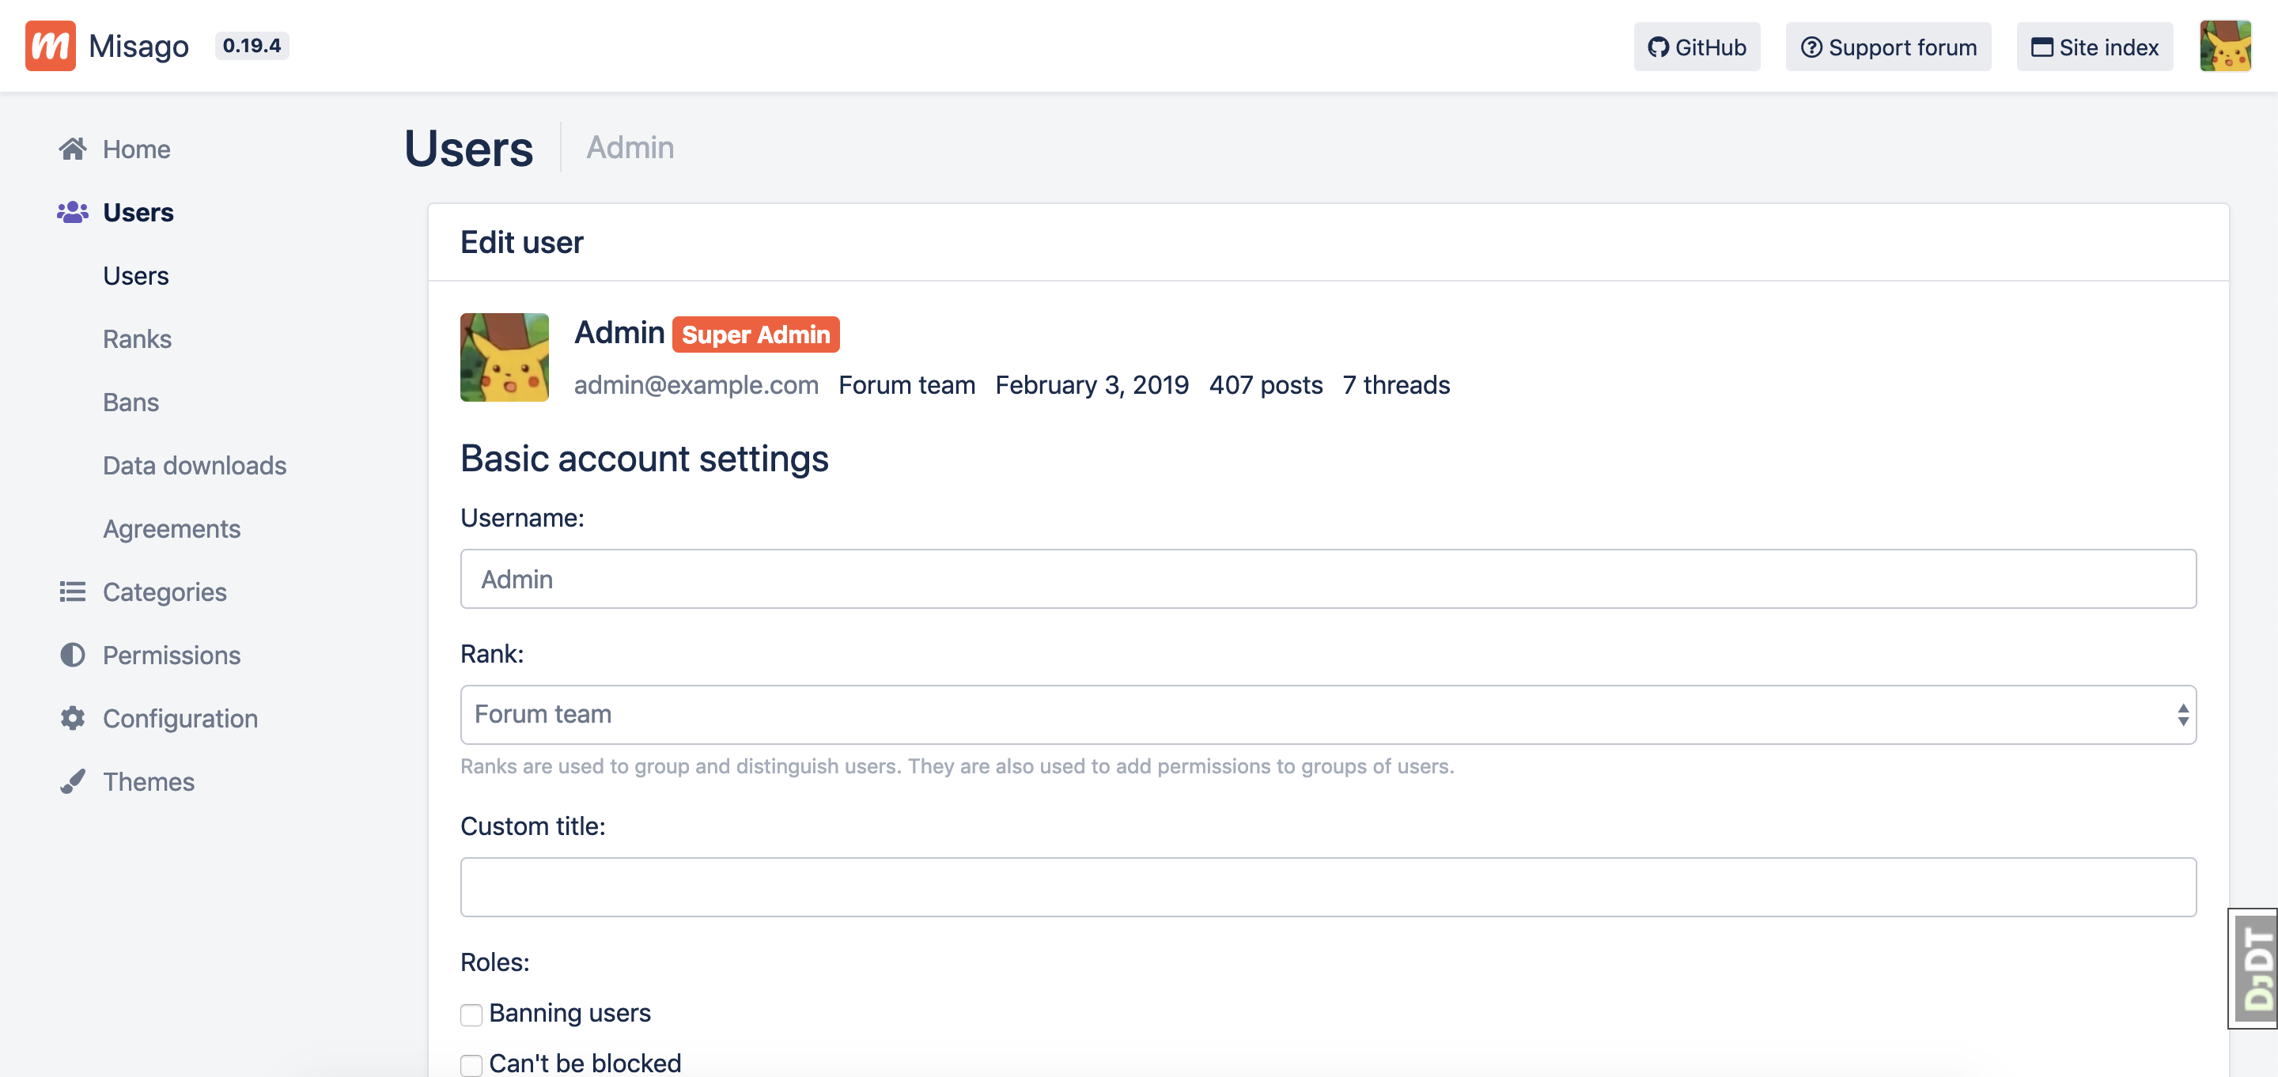Open the Data downloads section
This screenshot has width=2278, height=1077.
[x=195, y=465]
